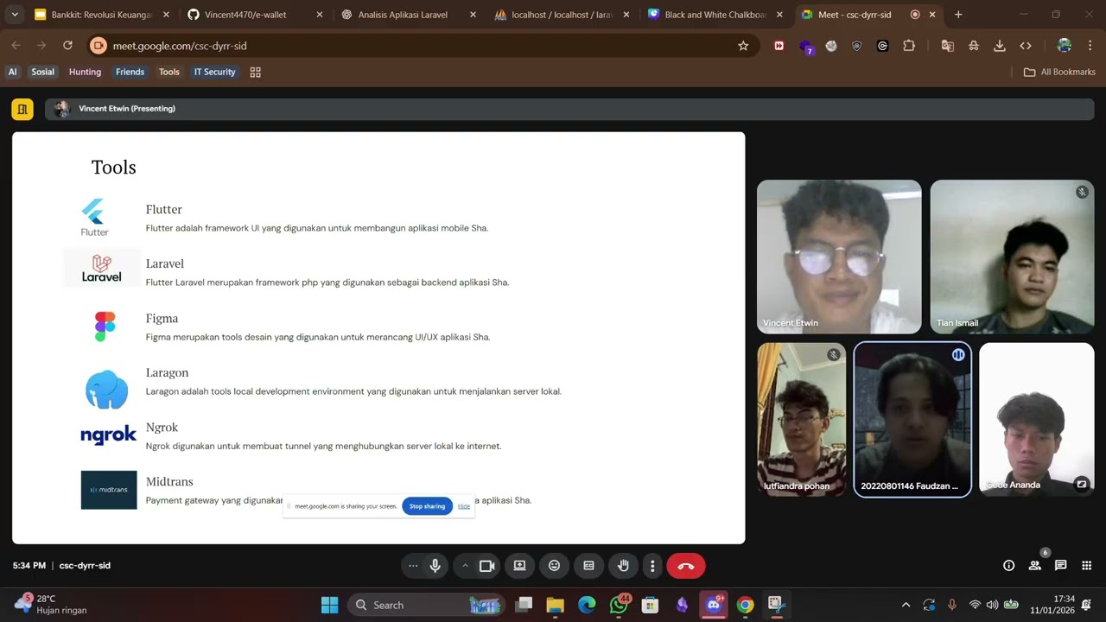
Task: Open the AI bookmark folder
Action: pyautogui.click(x=13, y=72)
